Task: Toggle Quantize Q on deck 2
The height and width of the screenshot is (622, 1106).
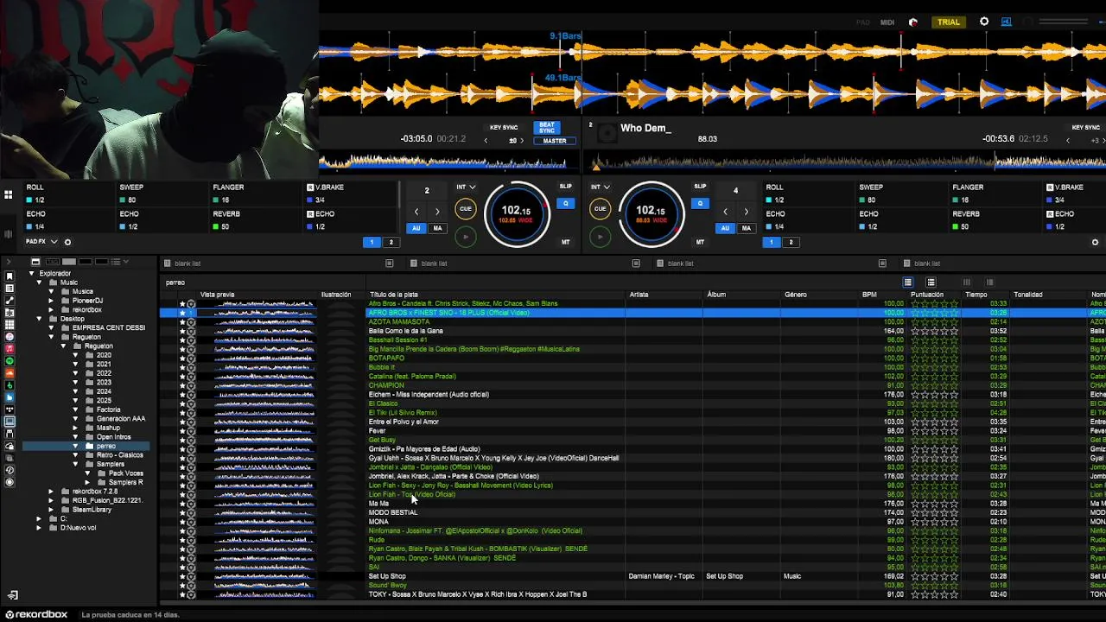Action: coord(700,204)
